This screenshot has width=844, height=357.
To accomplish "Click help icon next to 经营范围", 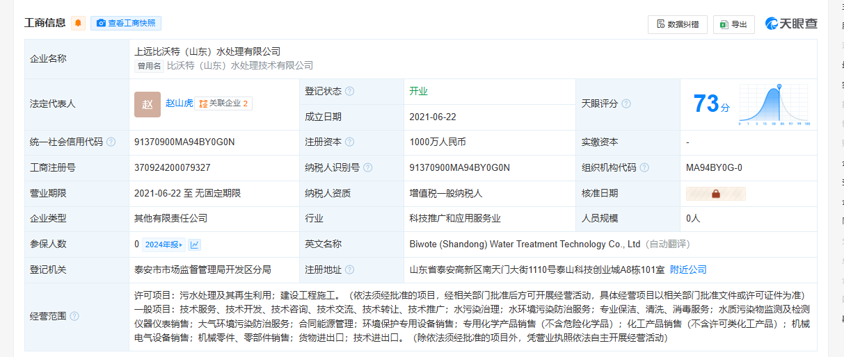I will 75,316.
